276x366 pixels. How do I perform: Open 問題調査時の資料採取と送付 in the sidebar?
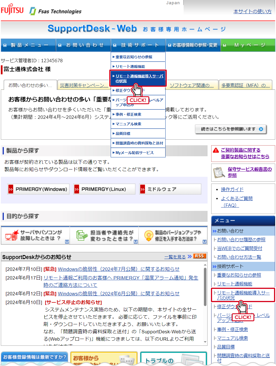pos(243,358)
